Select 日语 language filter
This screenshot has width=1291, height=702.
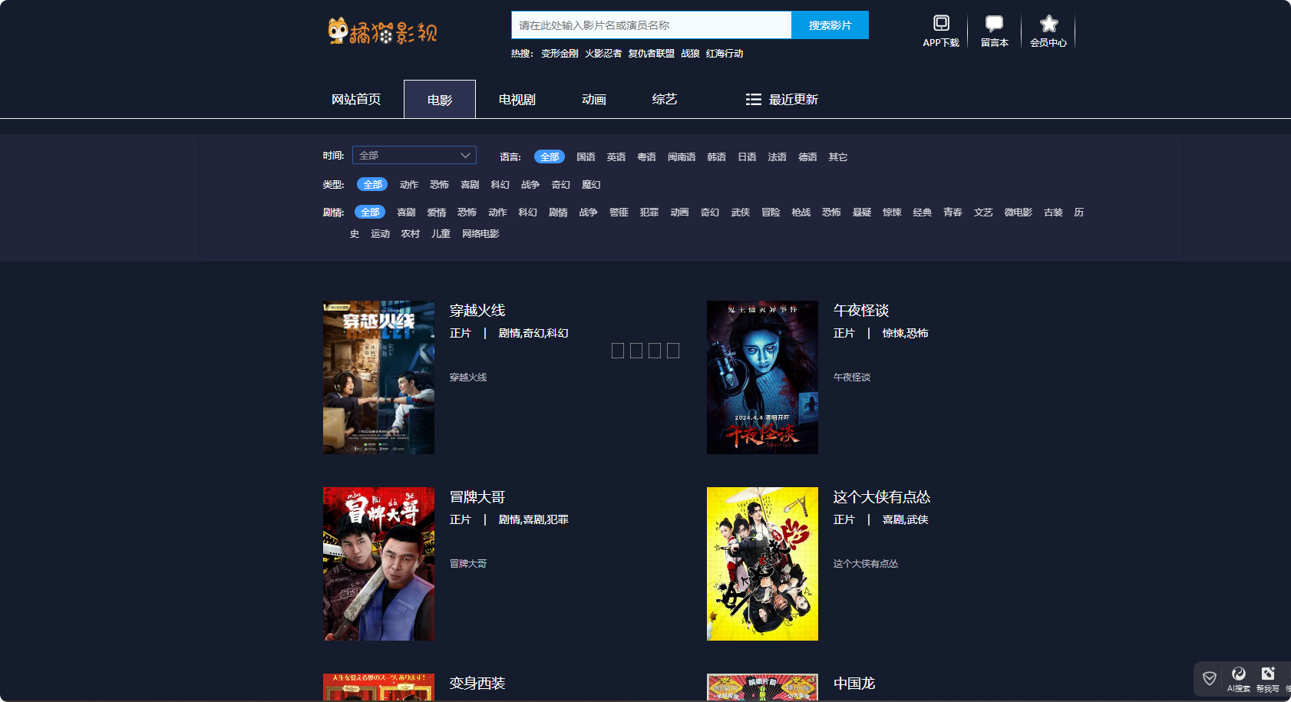coord(747,157)
